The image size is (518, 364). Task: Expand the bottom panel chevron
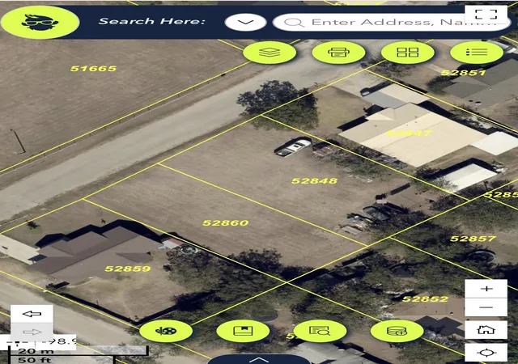pos(259,359)
